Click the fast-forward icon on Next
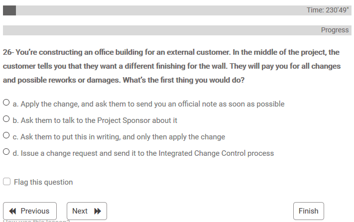The width and height of the screenshot is (354, 222). point(98,211)
